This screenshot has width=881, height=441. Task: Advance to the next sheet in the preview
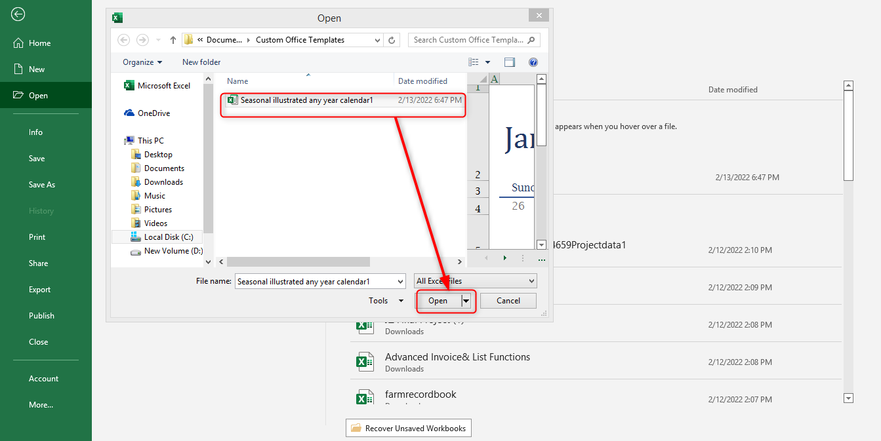(x=504, y=258)
